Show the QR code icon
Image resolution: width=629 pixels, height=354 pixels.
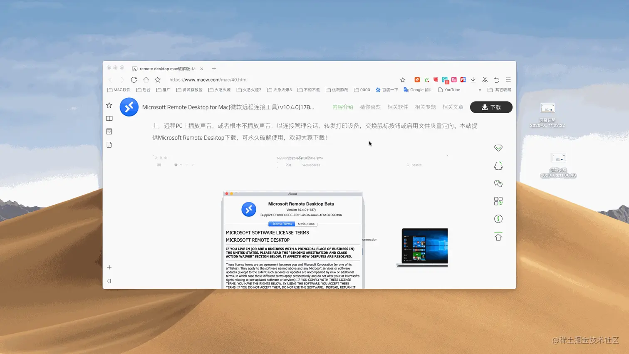tap(498, 201)
